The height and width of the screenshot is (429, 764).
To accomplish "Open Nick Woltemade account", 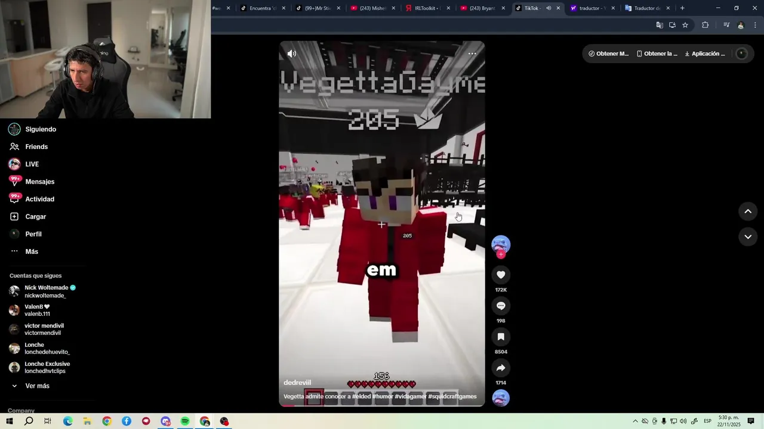I will pos(45,291).
